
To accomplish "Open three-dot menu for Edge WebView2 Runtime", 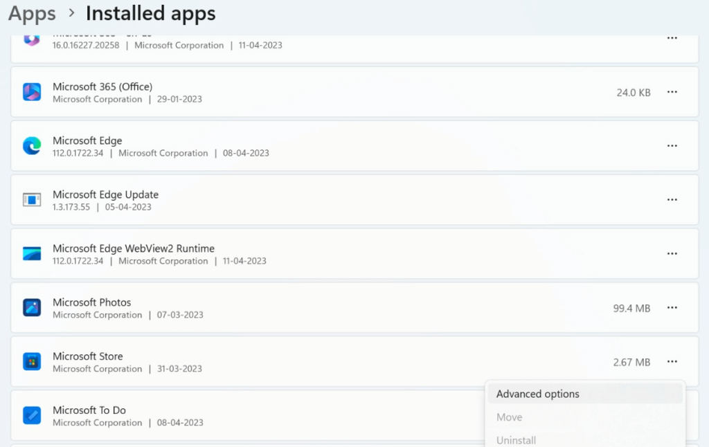I will click(x=672, y=254).
